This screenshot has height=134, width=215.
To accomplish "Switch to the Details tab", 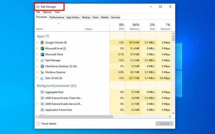I will [x=105, y=17].
